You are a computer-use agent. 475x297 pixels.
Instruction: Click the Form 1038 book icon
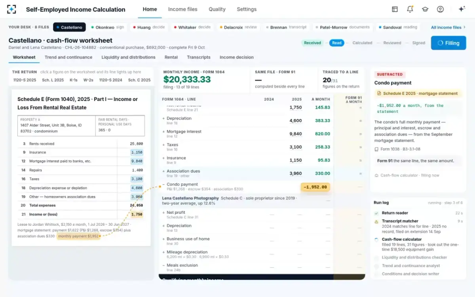[x=376, y=149]
